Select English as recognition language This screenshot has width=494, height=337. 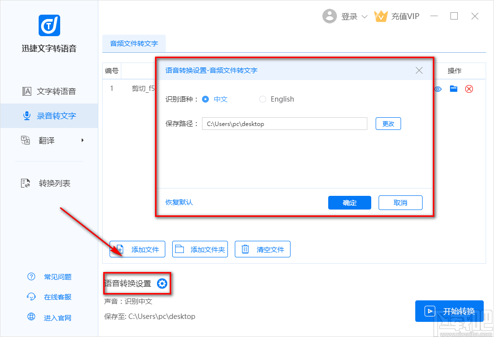[262, 99]
